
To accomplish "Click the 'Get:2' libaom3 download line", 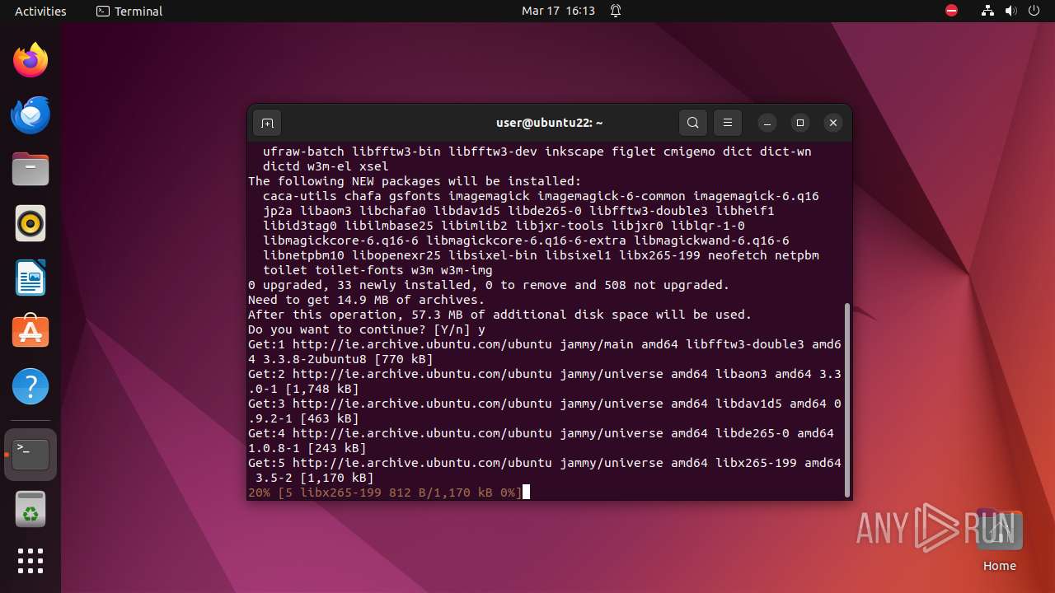I will [545, 381].
